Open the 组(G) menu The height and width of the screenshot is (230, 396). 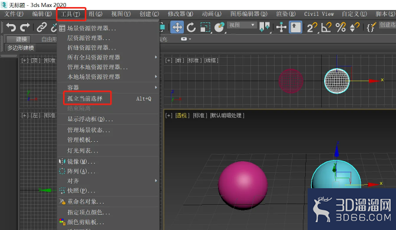[x=95, y=14]
